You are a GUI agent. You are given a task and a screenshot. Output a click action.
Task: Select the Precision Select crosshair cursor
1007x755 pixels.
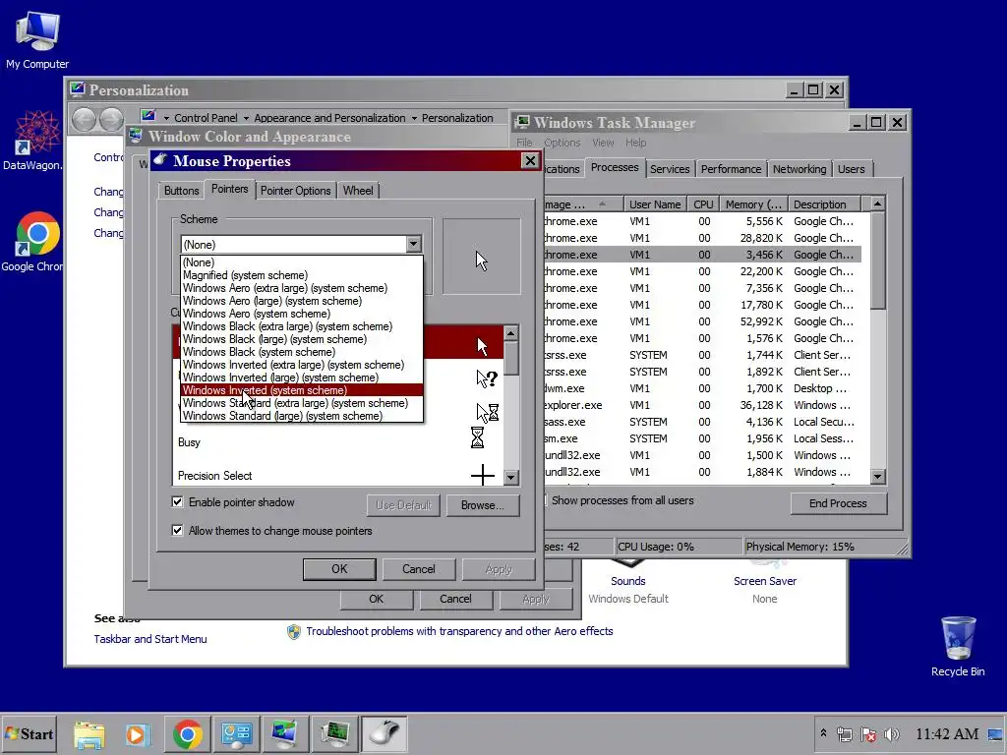coord(337,476)
